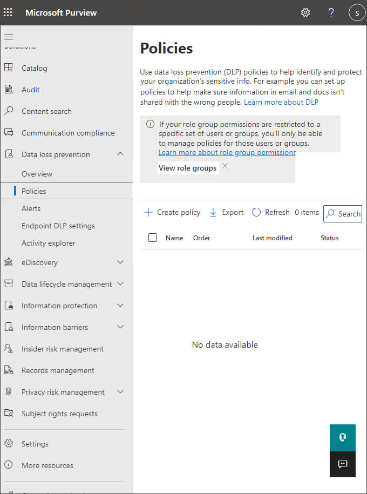The image size is (367, 494).
Task: Click the Insider risk management icon
Action: (9, 348)
